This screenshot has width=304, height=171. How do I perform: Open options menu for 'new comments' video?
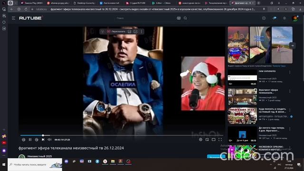point(290,72)
